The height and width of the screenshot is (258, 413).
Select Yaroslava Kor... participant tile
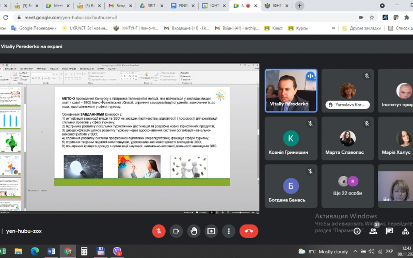(347, 91)
